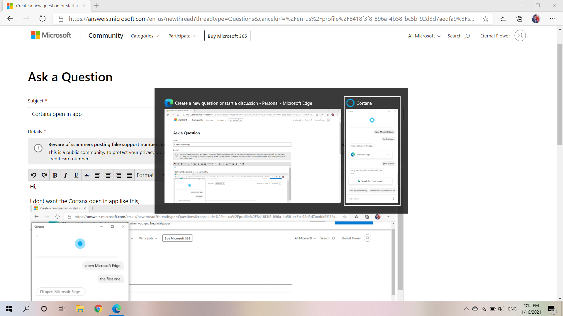Click the browser Back arrow

(10, 19)
